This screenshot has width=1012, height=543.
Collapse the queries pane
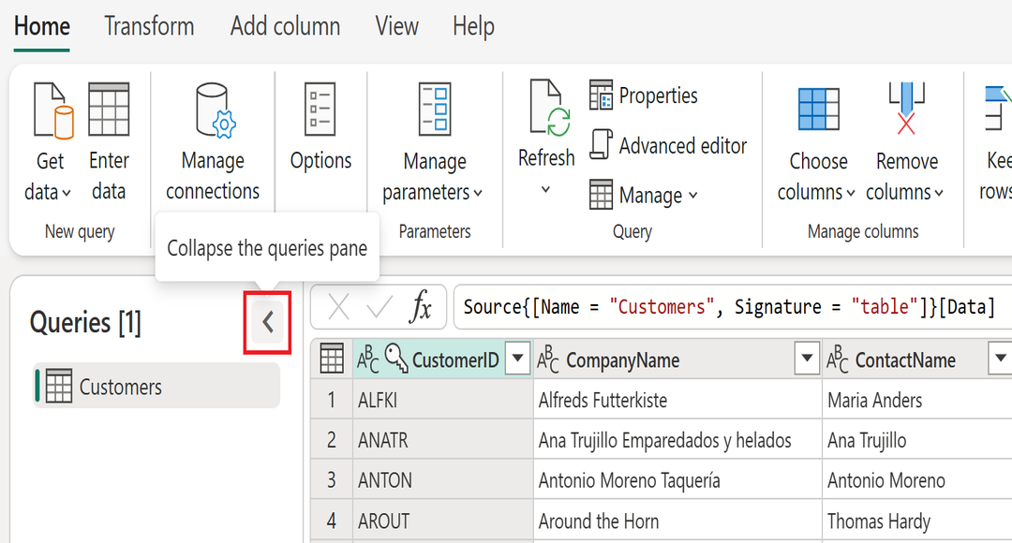pos(268,323)
